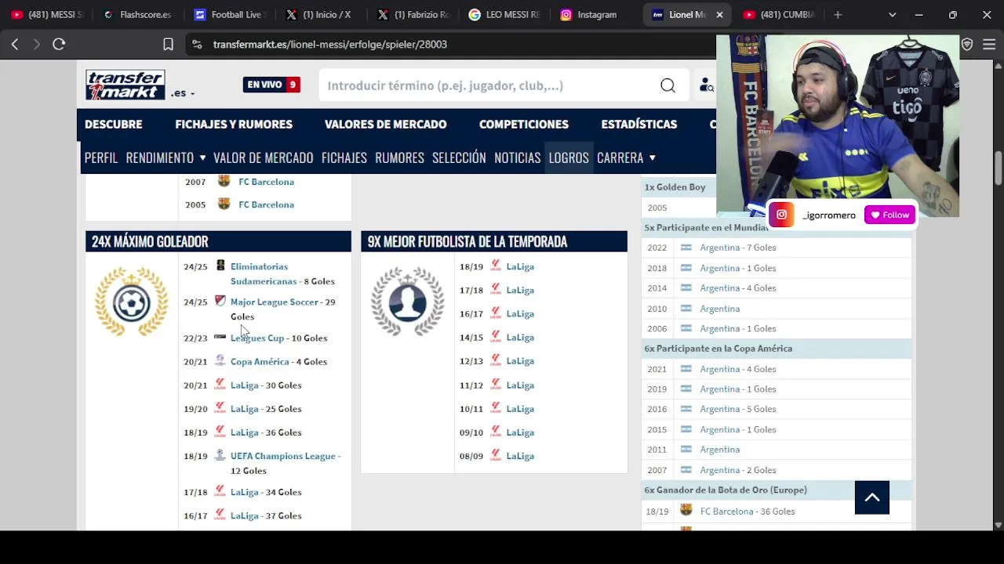This screenshot has width=1004, height=564.
Task: Open FC Barcelona link in Bota de Oro 18/19
Action: (x=726, y=512)
